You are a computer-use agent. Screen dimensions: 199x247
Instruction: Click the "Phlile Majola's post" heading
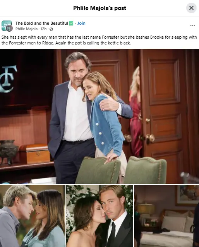[x=99, y=8]
